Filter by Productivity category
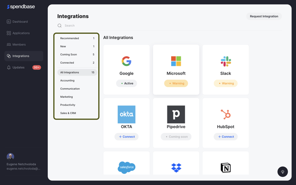The image size is (296, 185). (77, 105)
